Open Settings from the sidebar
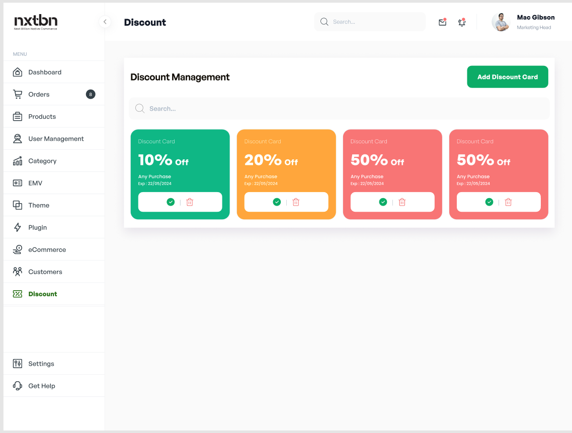Viewport: 572px width, 433px height. pos(41,364)
